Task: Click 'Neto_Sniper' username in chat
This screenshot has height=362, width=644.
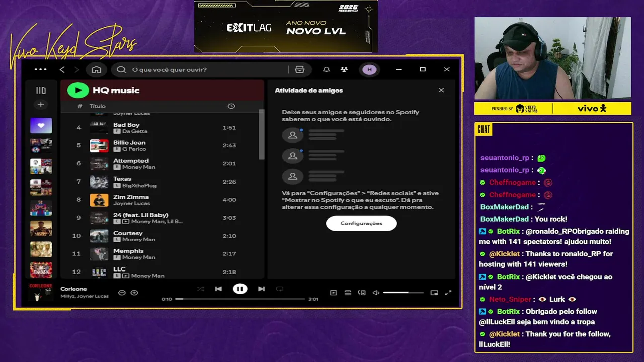Action: click(x=510, y=299)
